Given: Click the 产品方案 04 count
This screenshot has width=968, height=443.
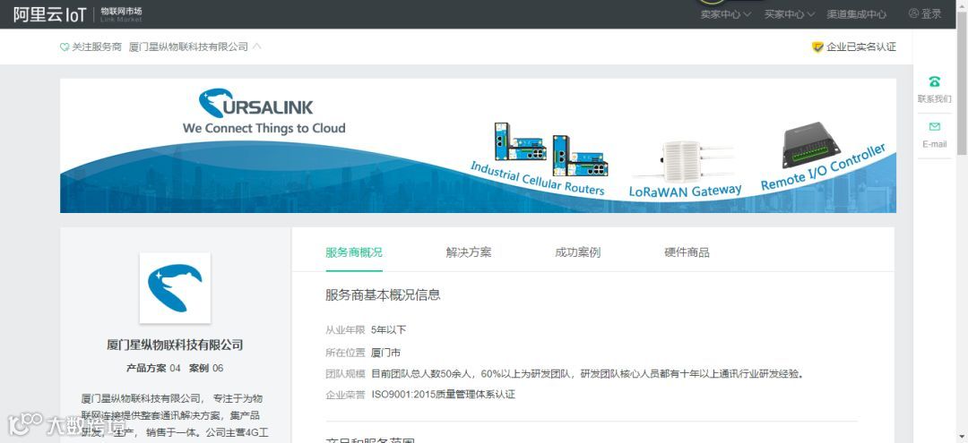Looking at the screenshot, I should [x=153, y=369].
